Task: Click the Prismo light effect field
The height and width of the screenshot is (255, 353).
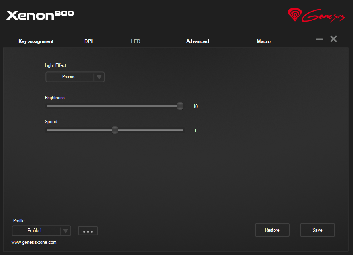Action: [x=69, y=77]
